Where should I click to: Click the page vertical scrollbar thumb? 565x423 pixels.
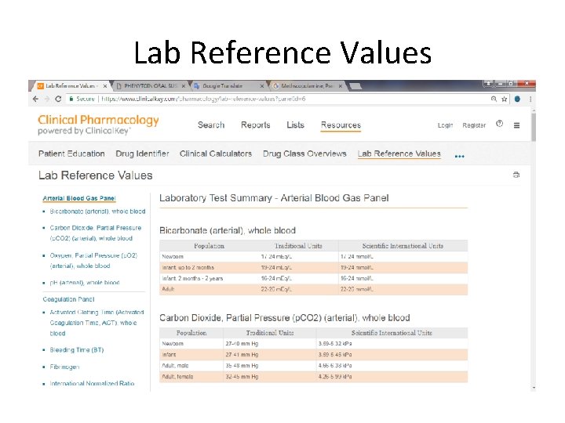coord(534,127)
